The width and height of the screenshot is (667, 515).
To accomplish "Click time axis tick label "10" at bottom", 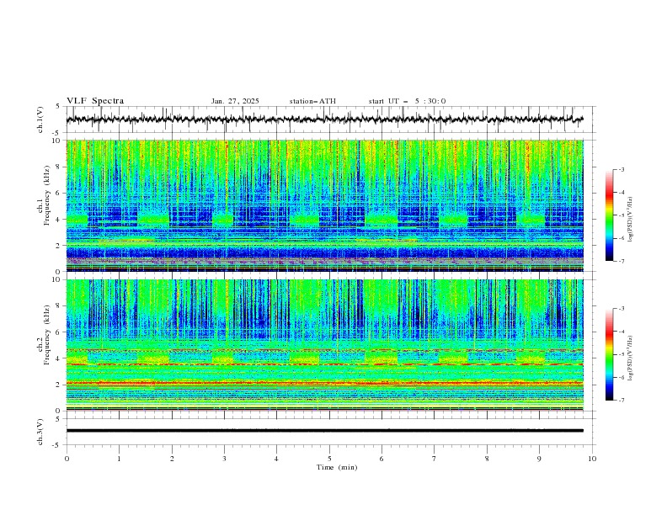I will click(592, 459).
